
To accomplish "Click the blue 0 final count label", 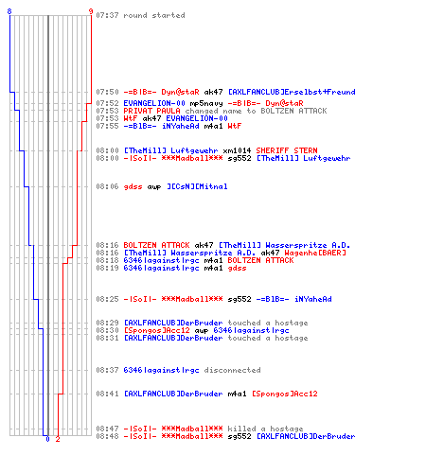I will point(47,439).
